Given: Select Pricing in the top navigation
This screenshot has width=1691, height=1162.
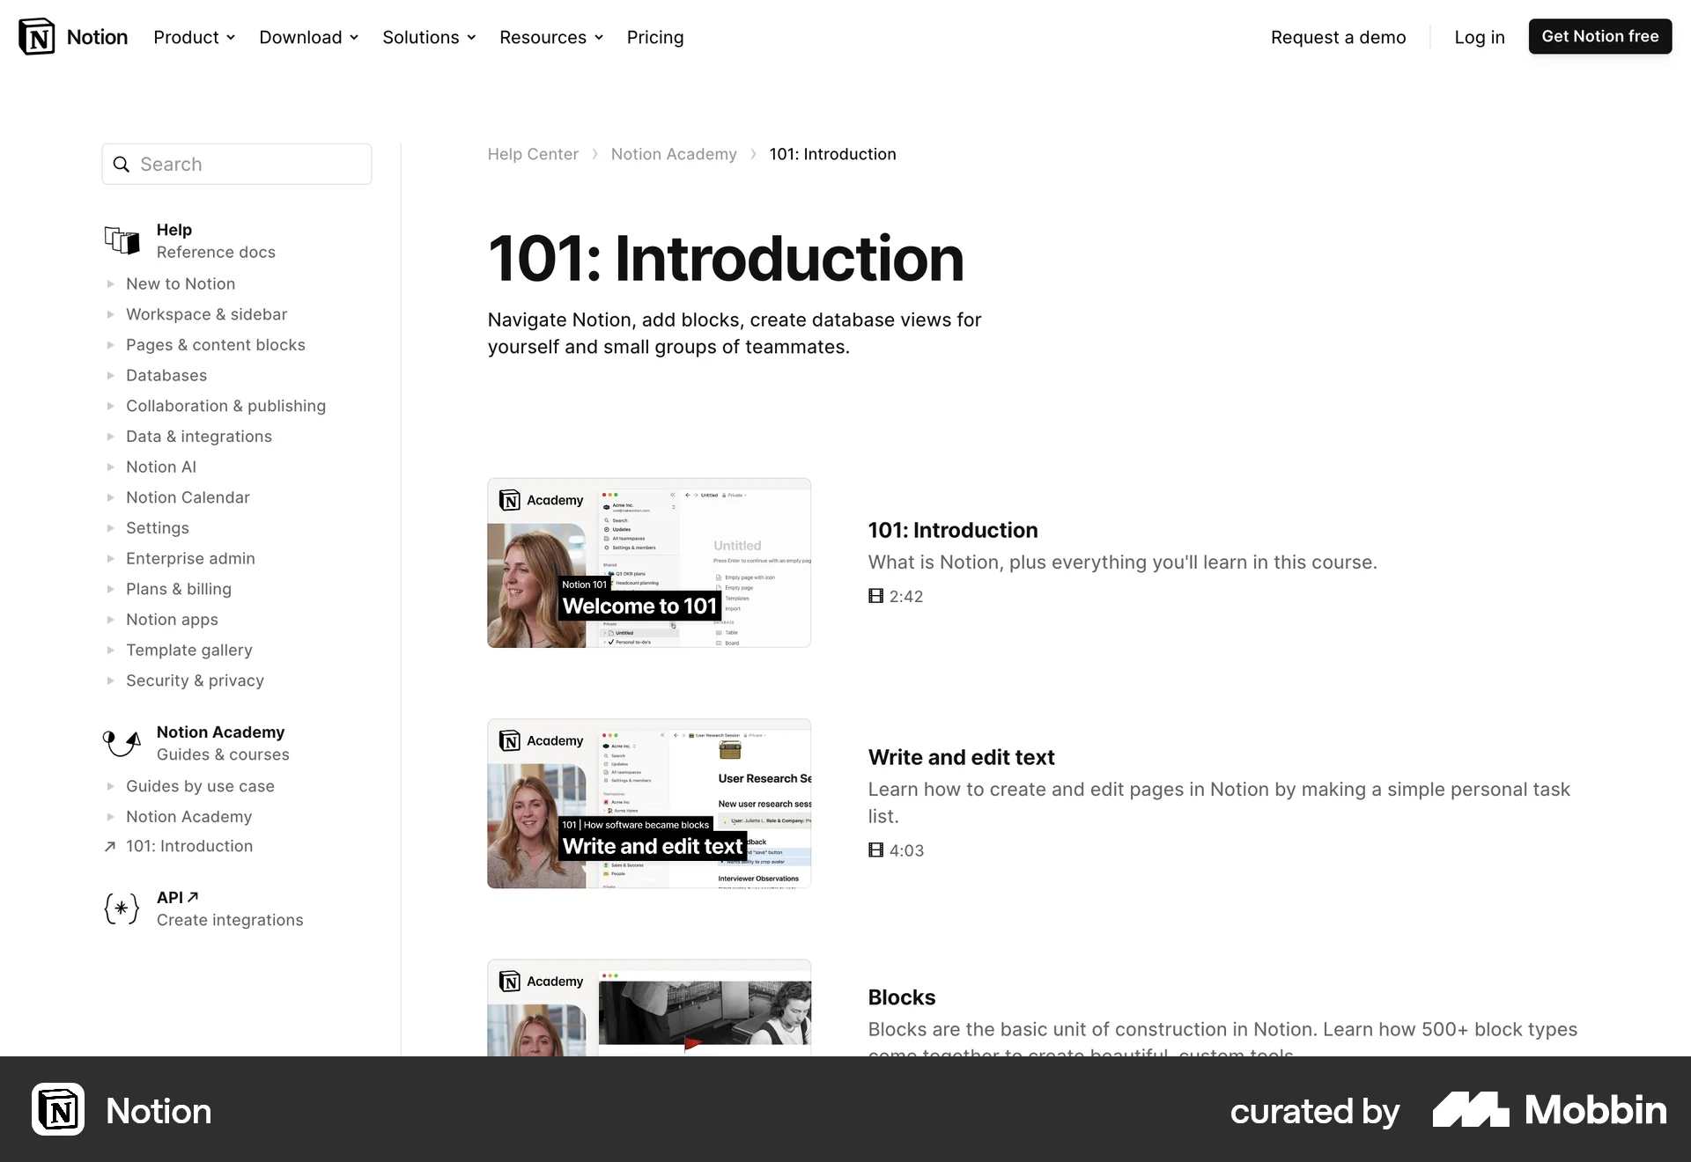Looking at the screenshot, I should [x=655, y=37].
